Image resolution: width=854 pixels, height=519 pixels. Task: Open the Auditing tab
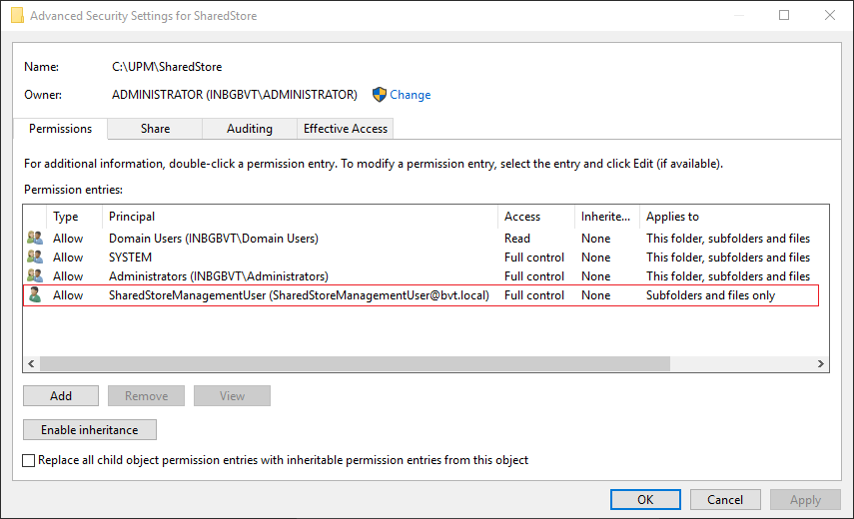[x=250, y=129]
